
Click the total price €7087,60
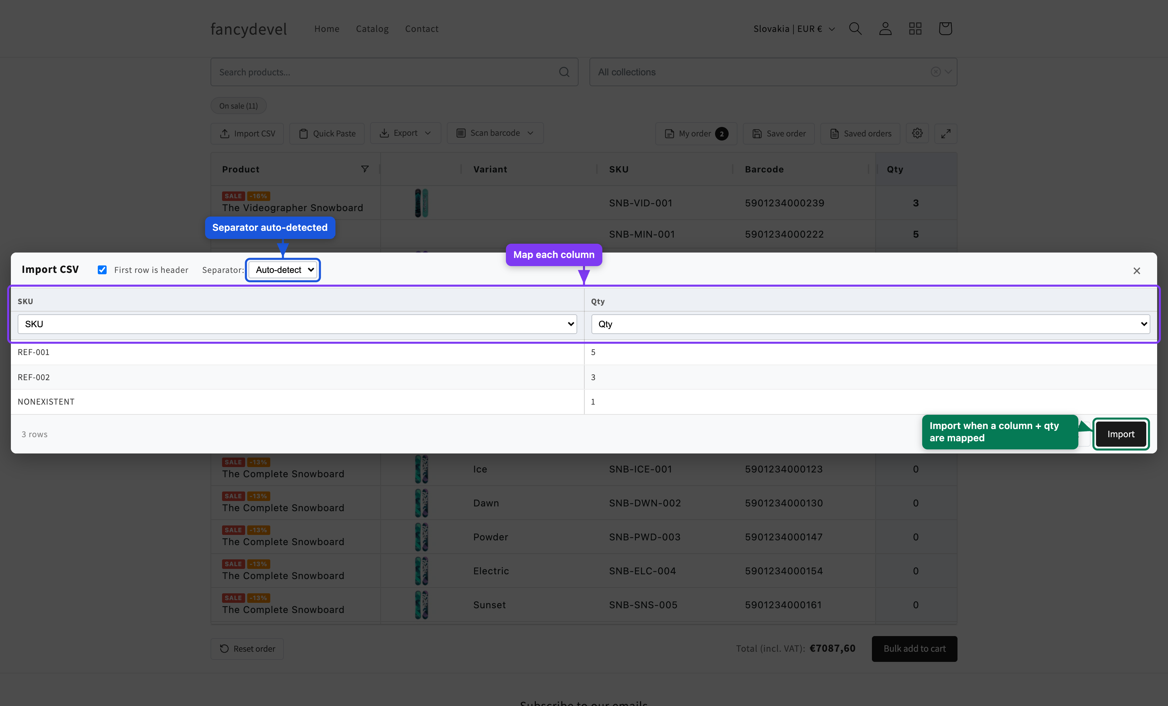pyautogui.click(x=833, y=648)
